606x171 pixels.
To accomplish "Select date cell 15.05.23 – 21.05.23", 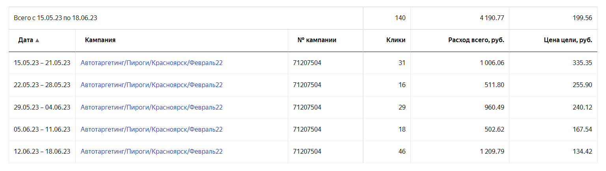I will pos(42,63).
